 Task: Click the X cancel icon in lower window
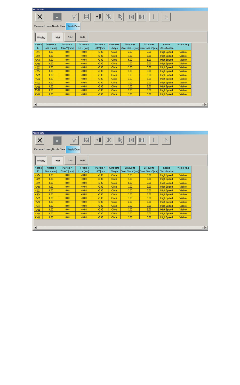pos(40,140)
